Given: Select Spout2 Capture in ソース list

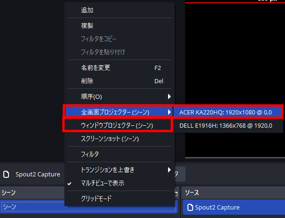Looking at the screenshot, I should click(x=234, y=207).
